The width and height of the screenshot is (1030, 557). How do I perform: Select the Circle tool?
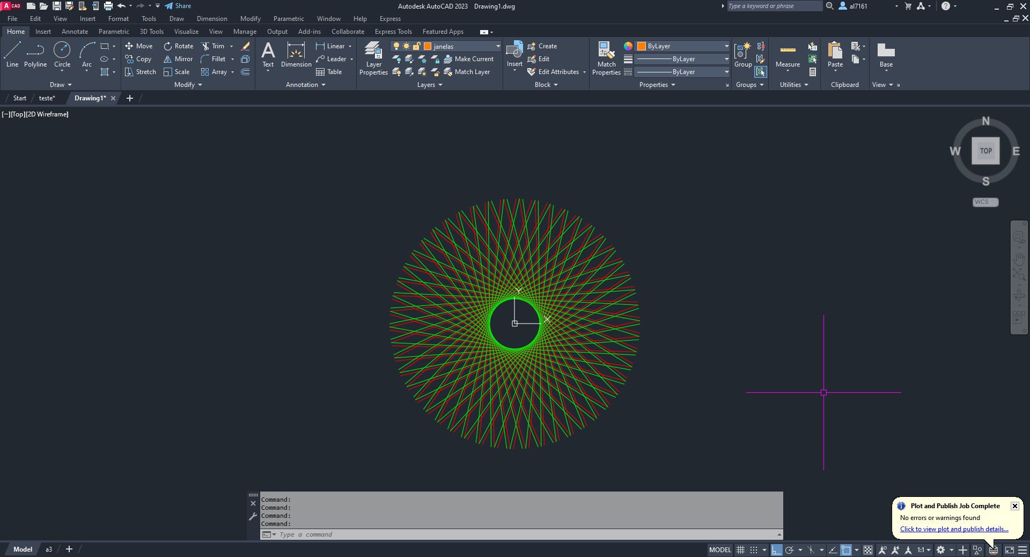coord(62,55)
